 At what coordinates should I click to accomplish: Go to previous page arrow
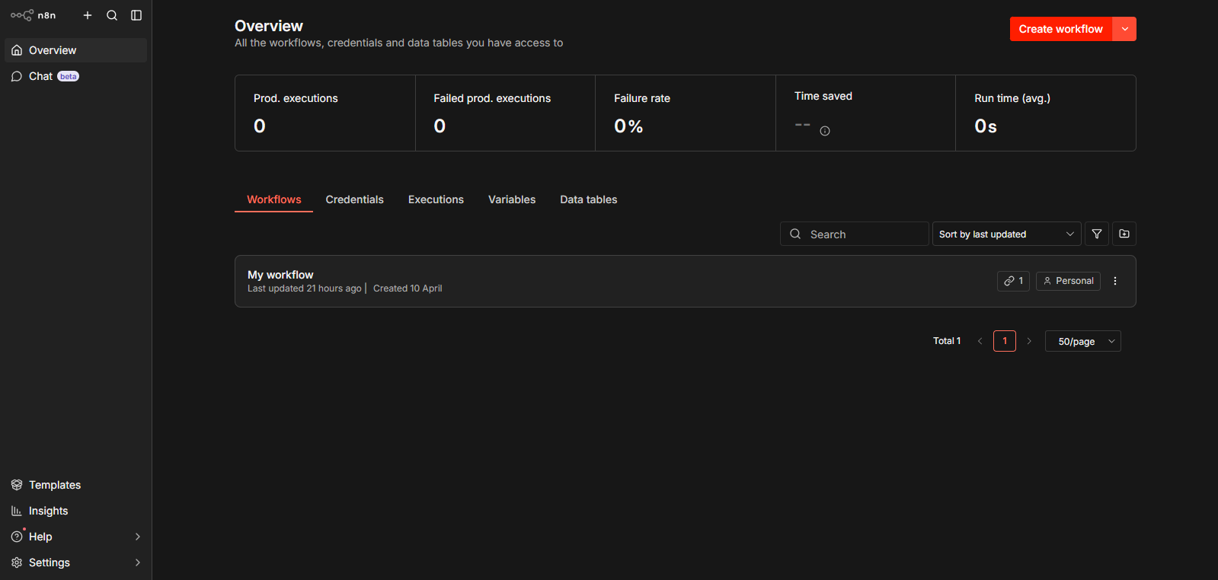tap(980, 341)
